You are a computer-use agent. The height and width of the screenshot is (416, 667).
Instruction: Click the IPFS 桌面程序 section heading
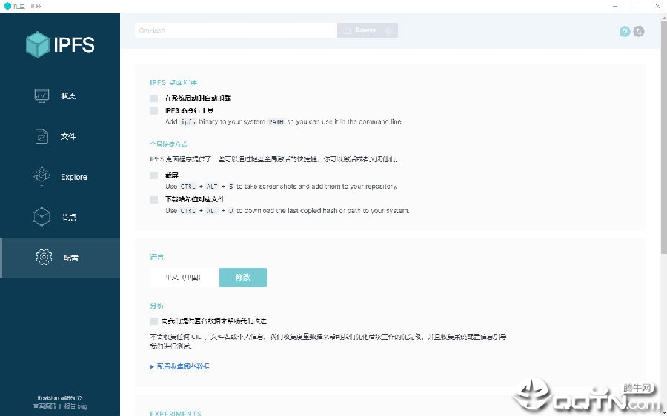coord(173,82)
